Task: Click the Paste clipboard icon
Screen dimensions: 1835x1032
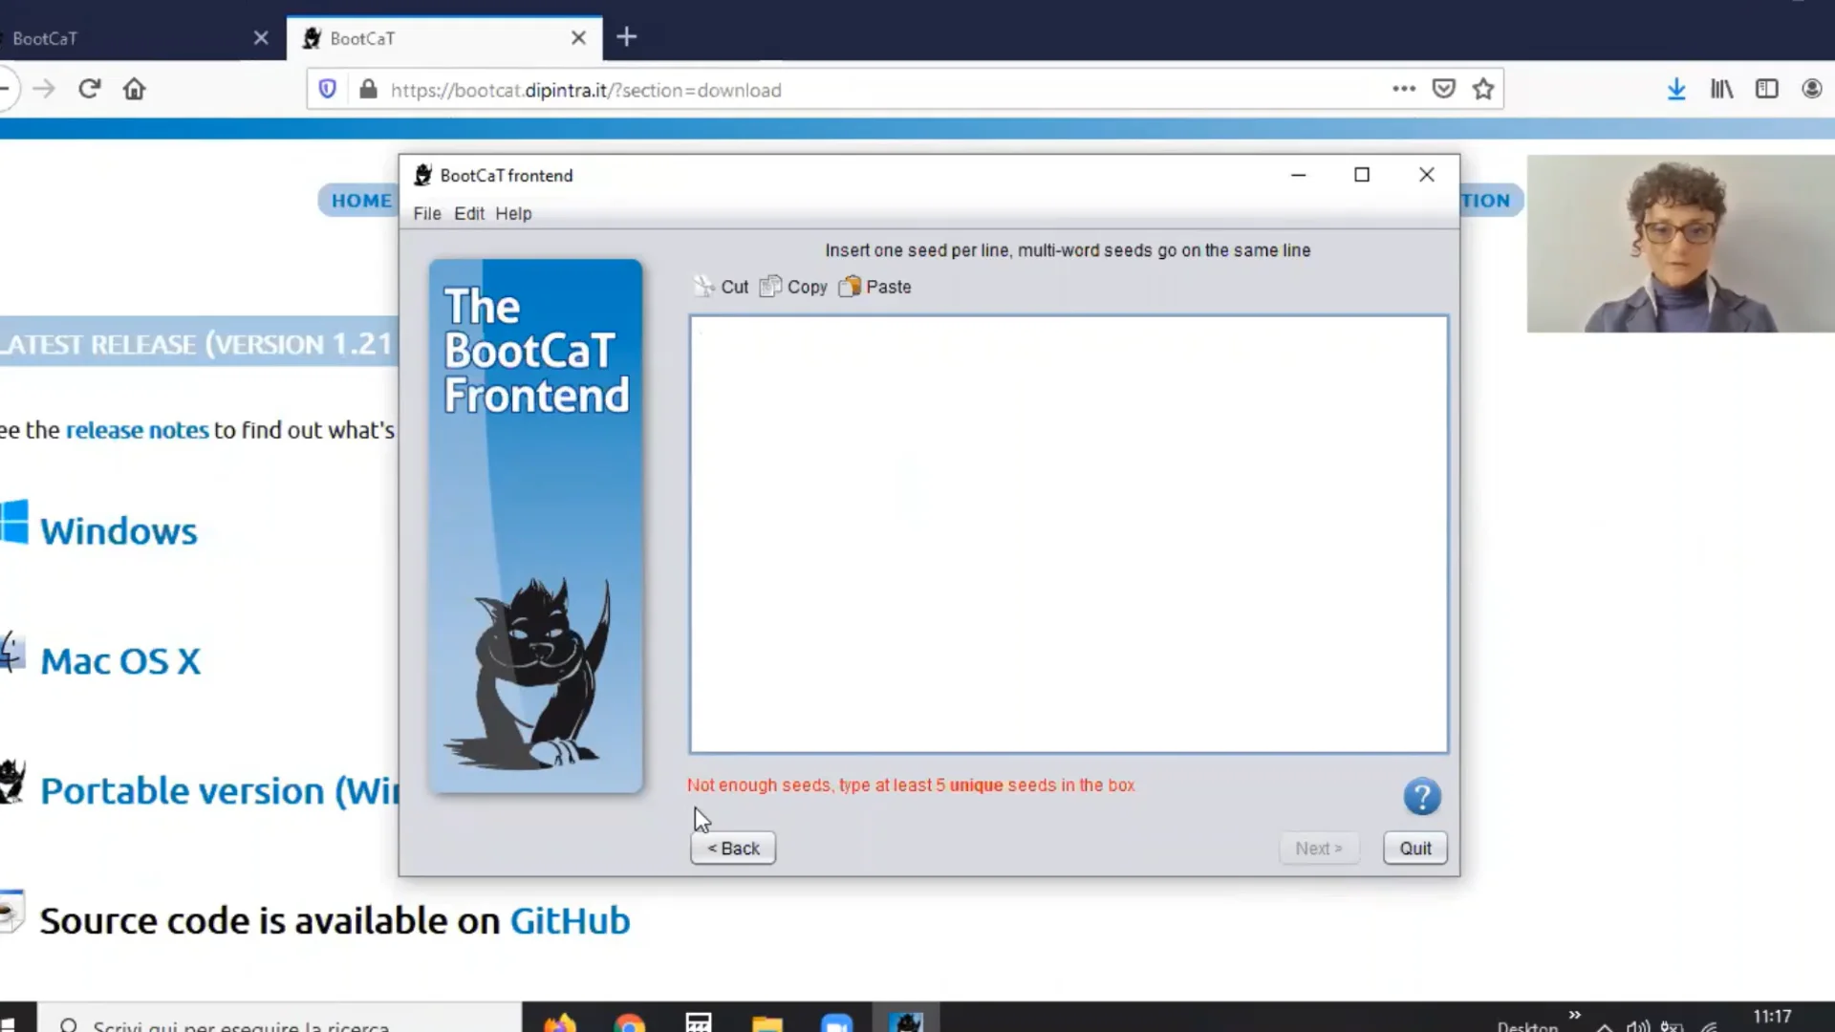Action: click(850, 287)
